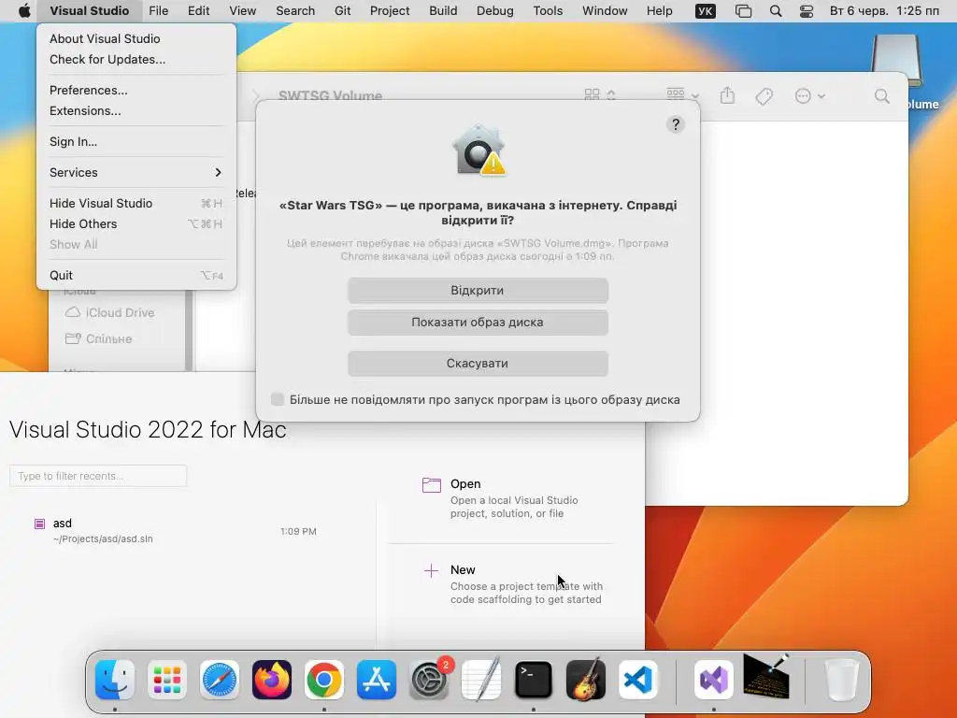Open GarageBand from the Dock
957x718 pixels.
tap(586, 680)
